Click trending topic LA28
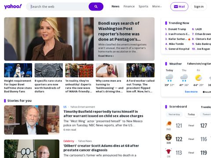 coord(199,29)
